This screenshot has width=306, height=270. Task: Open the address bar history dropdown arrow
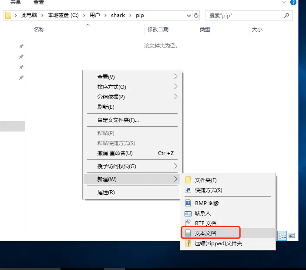[x=189, y=15]
